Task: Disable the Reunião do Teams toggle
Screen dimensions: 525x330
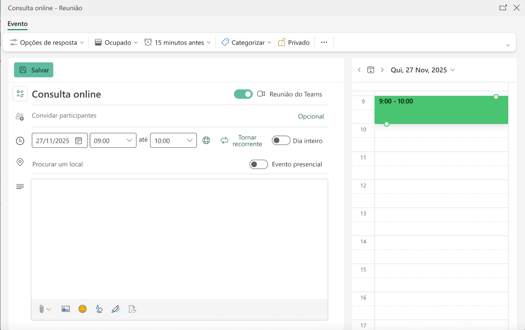Action: pos(243,94)
